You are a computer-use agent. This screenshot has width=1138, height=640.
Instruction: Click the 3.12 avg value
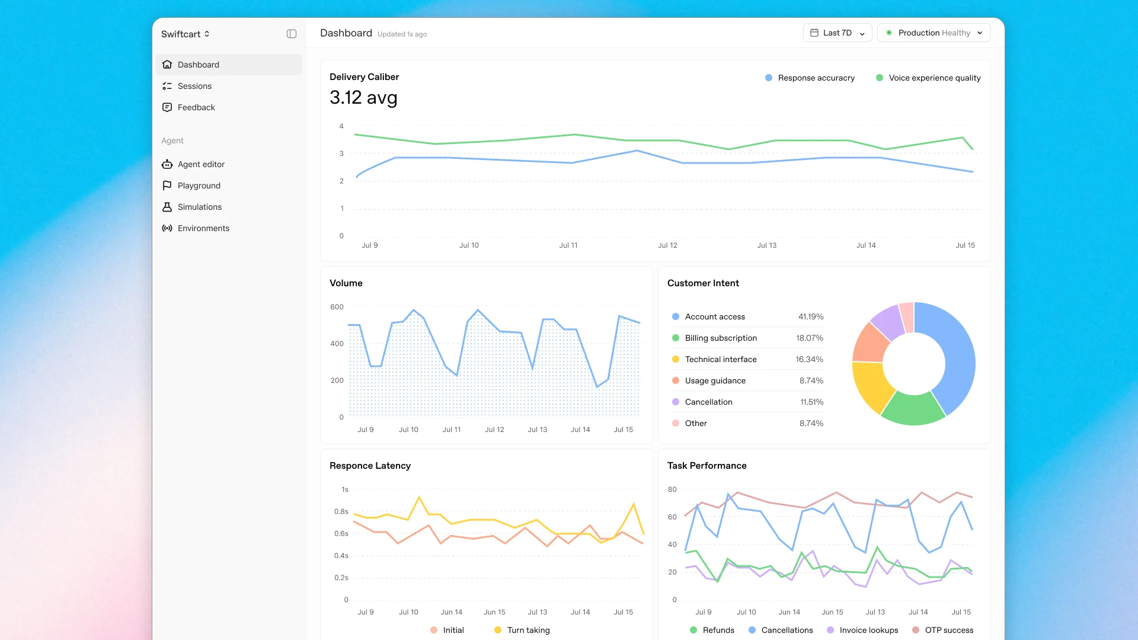tap(363, 98)
